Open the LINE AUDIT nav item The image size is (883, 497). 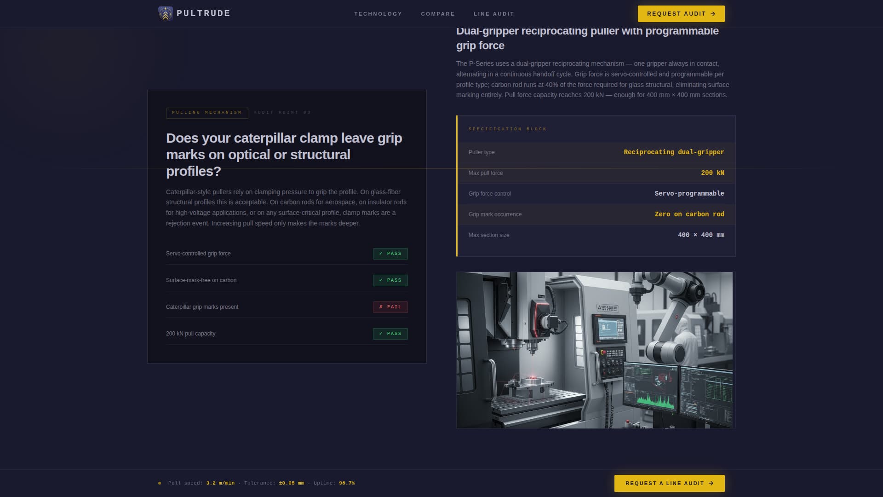click(494, 14)
